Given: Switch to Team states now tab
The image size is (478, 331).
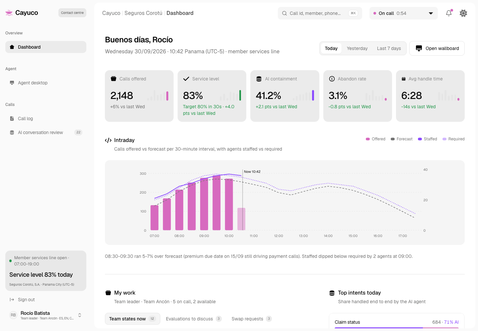Looking at the screenshot, I should [132, 319].
